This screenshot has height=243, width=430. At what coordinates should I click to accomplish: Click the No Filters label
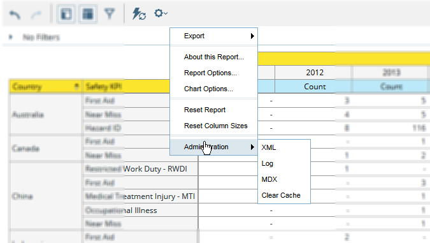point(41,37)
